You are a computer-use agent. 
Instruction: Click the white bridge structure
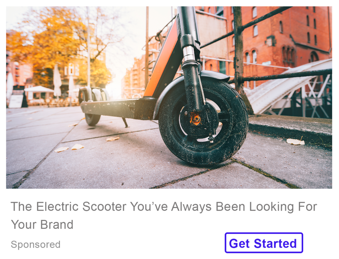pyautogui.click(x=290, y=86)
